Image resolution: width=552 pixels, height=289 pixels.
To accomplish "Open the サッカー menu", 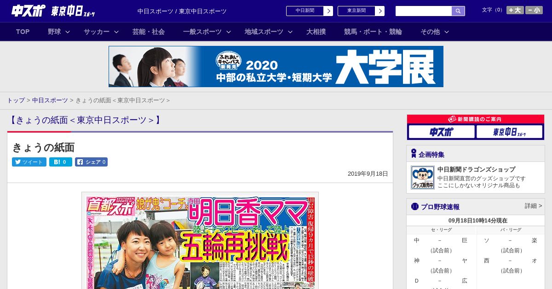I will 97,32.
